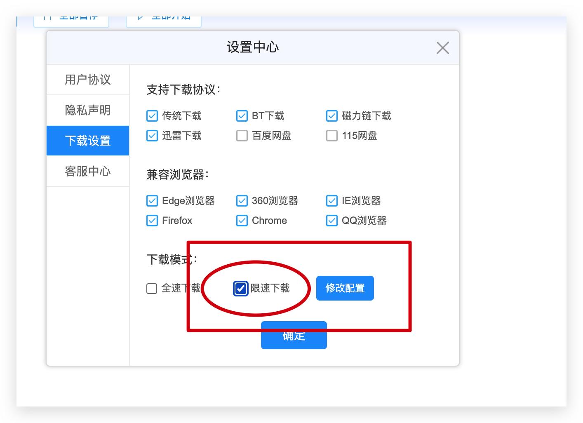Uncheck the 360浏览器 option

(x=242, y=201)
